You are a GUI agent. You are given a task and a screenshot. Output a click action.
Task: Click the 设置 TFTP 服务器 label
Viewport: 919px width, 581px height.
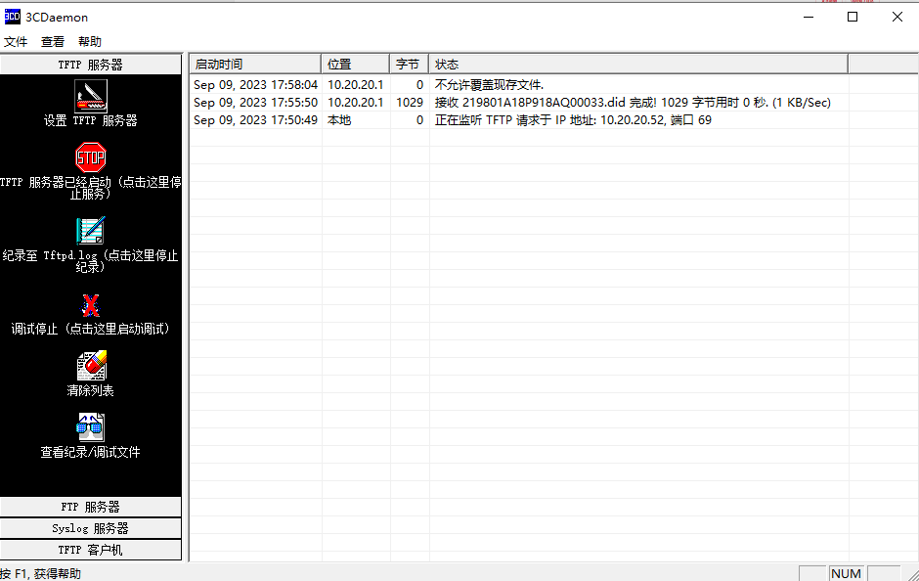(x=91, y=120)
